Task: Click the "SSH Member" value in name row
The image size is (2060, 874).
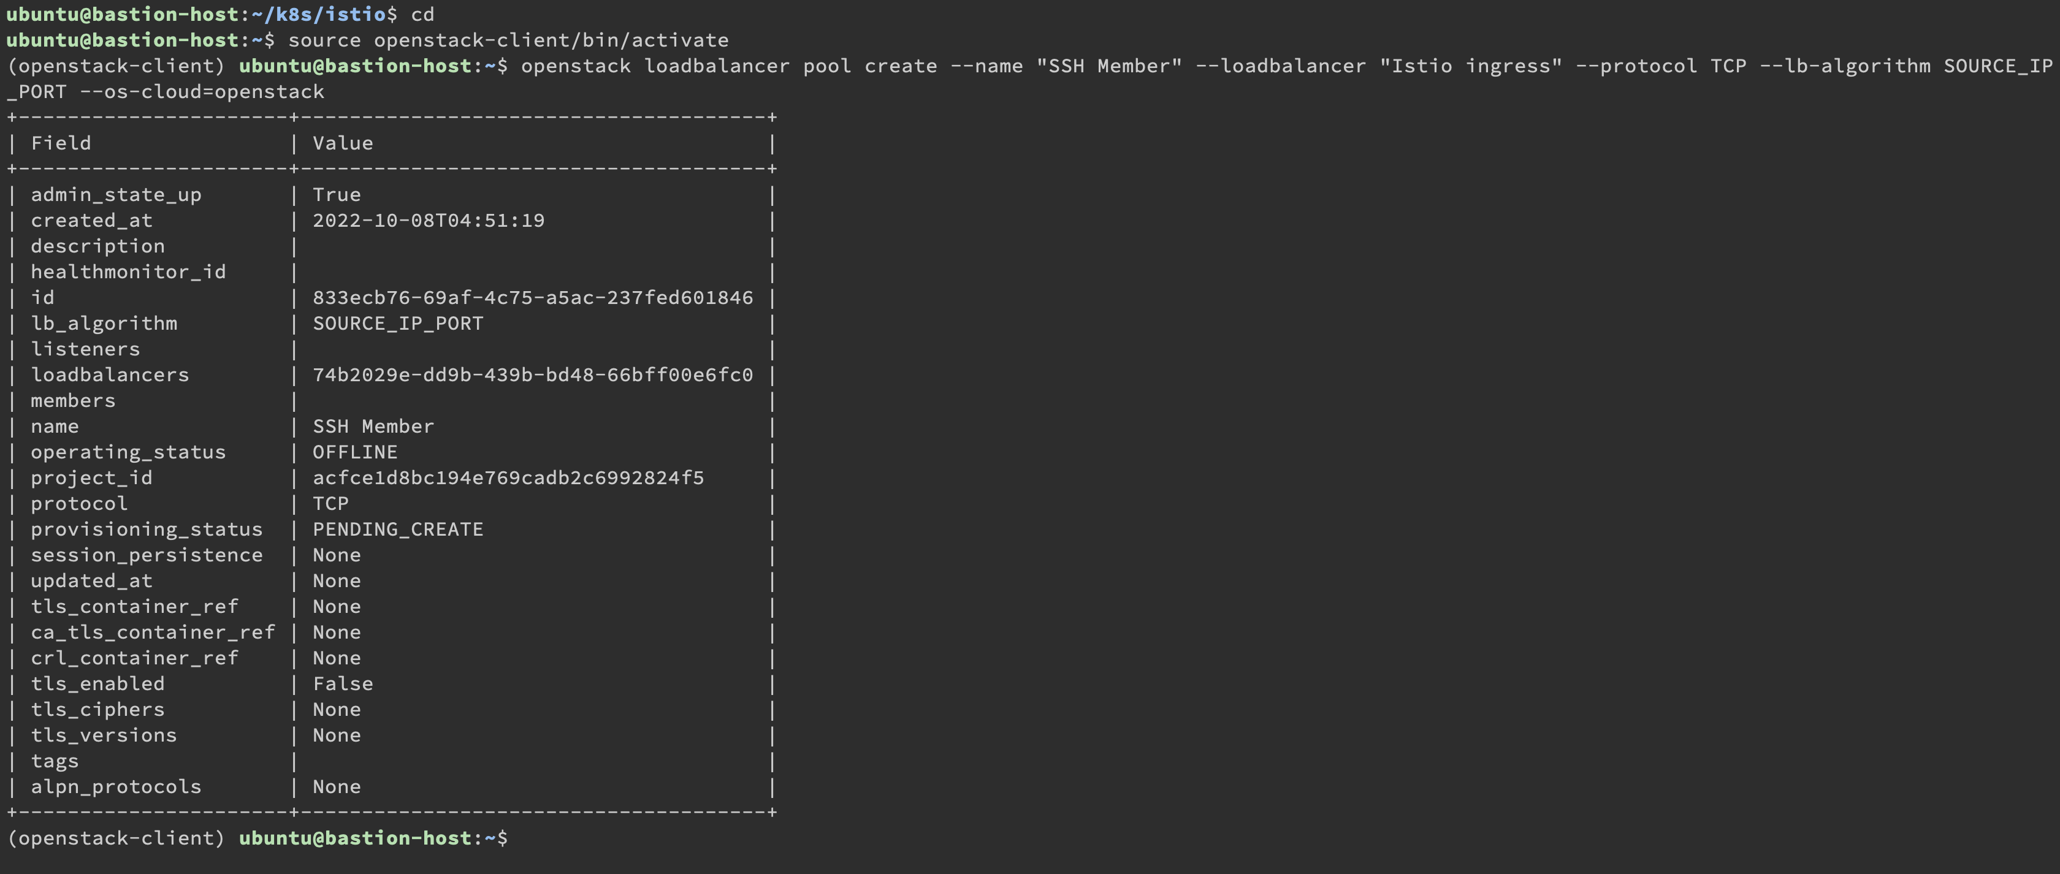Action: coord(373,427)
